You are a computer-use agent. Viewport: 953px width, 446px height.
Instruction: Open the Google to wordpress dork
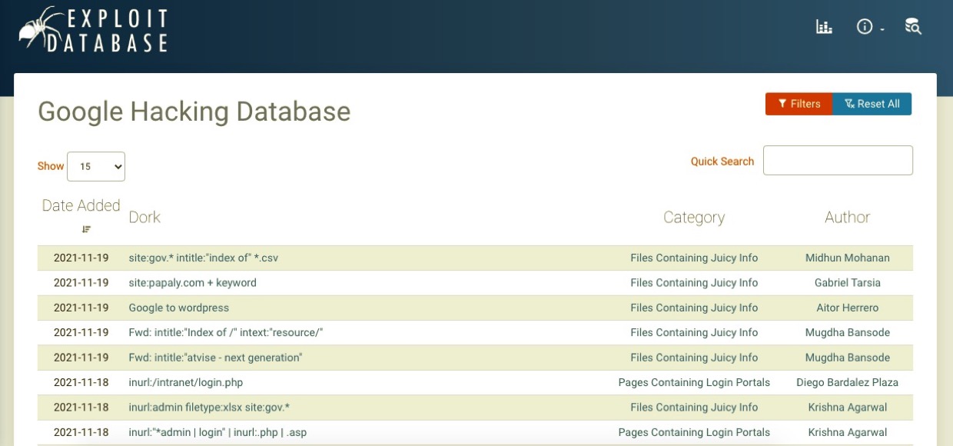pos(178,308)
